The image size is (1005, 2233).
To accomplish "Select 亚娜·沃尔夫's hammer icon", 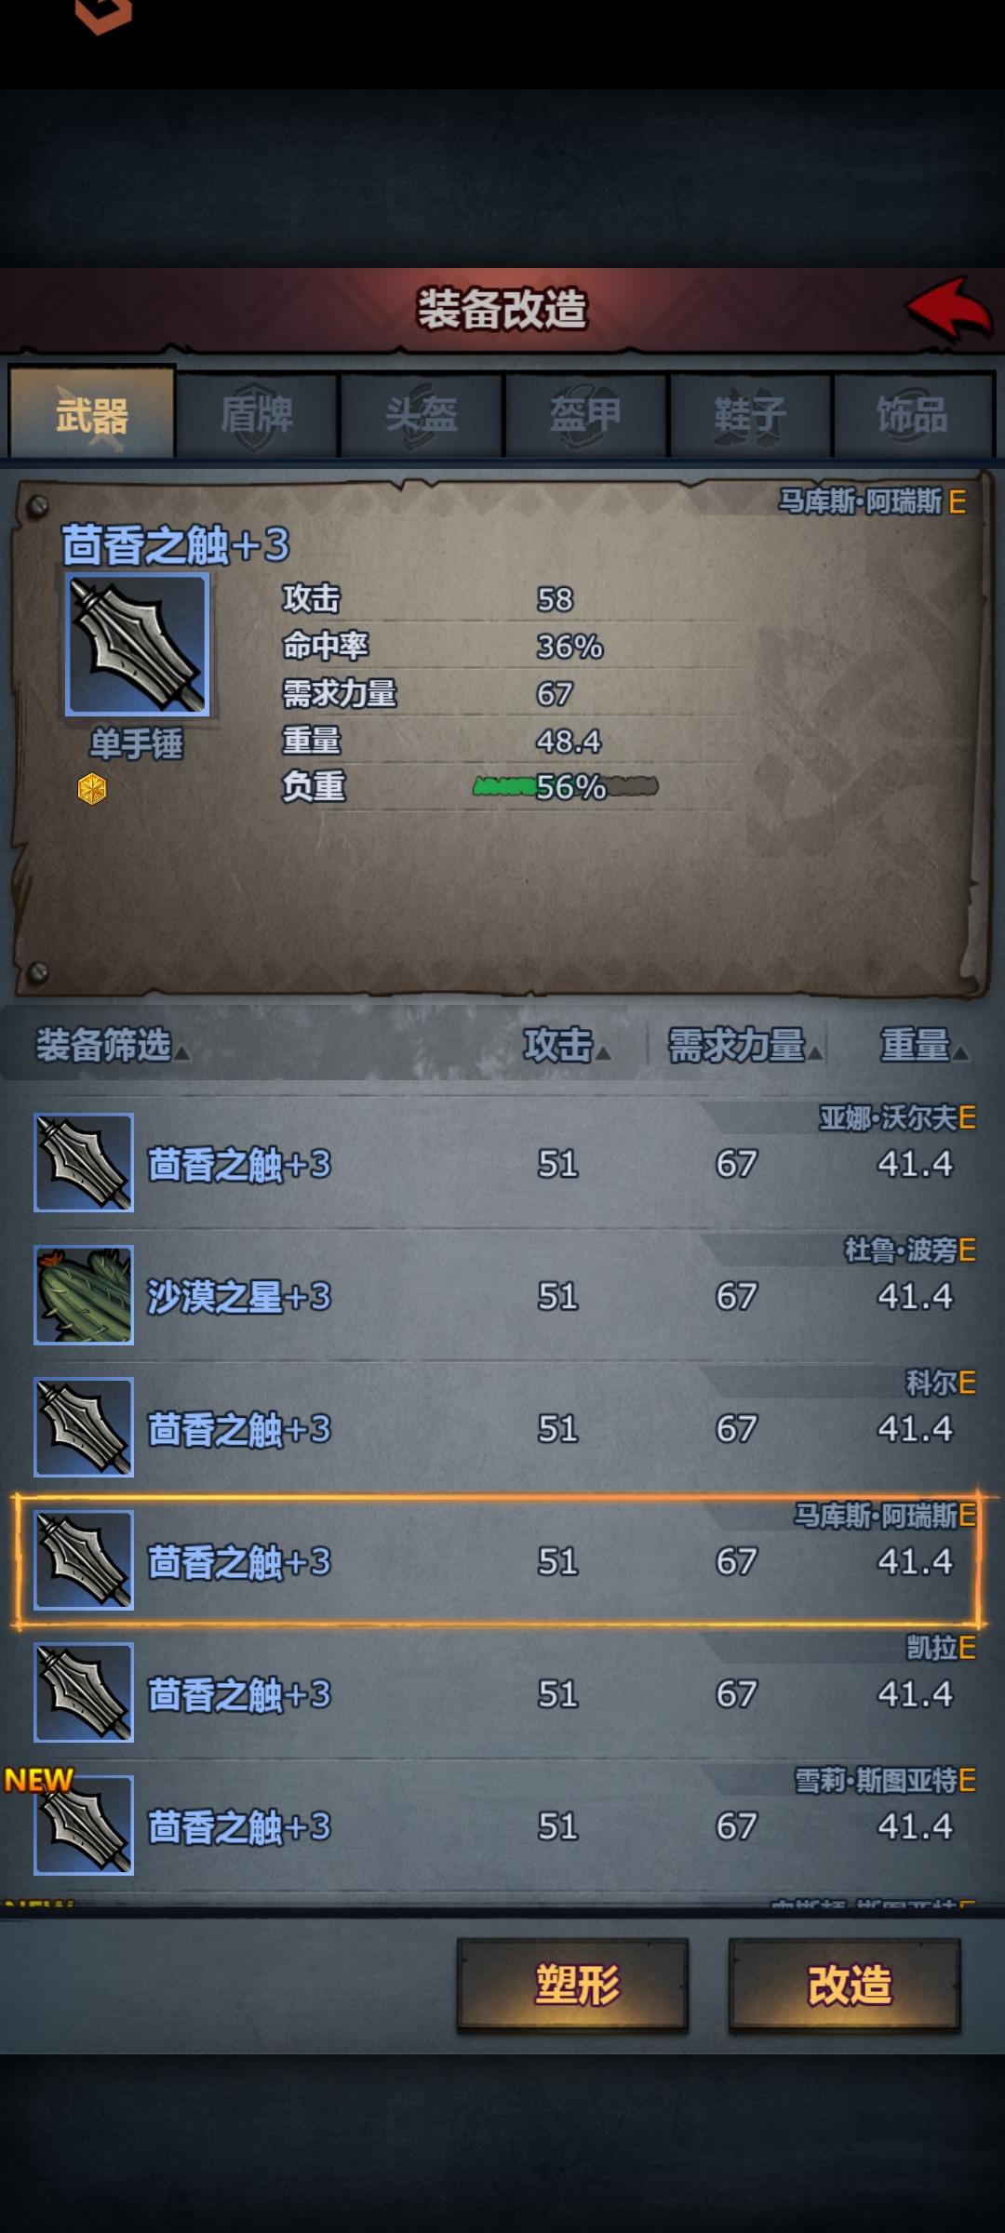I will [x=84, y=1163].
